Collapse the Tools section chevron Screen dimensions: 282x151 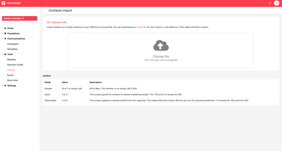(x=2, y=54)
